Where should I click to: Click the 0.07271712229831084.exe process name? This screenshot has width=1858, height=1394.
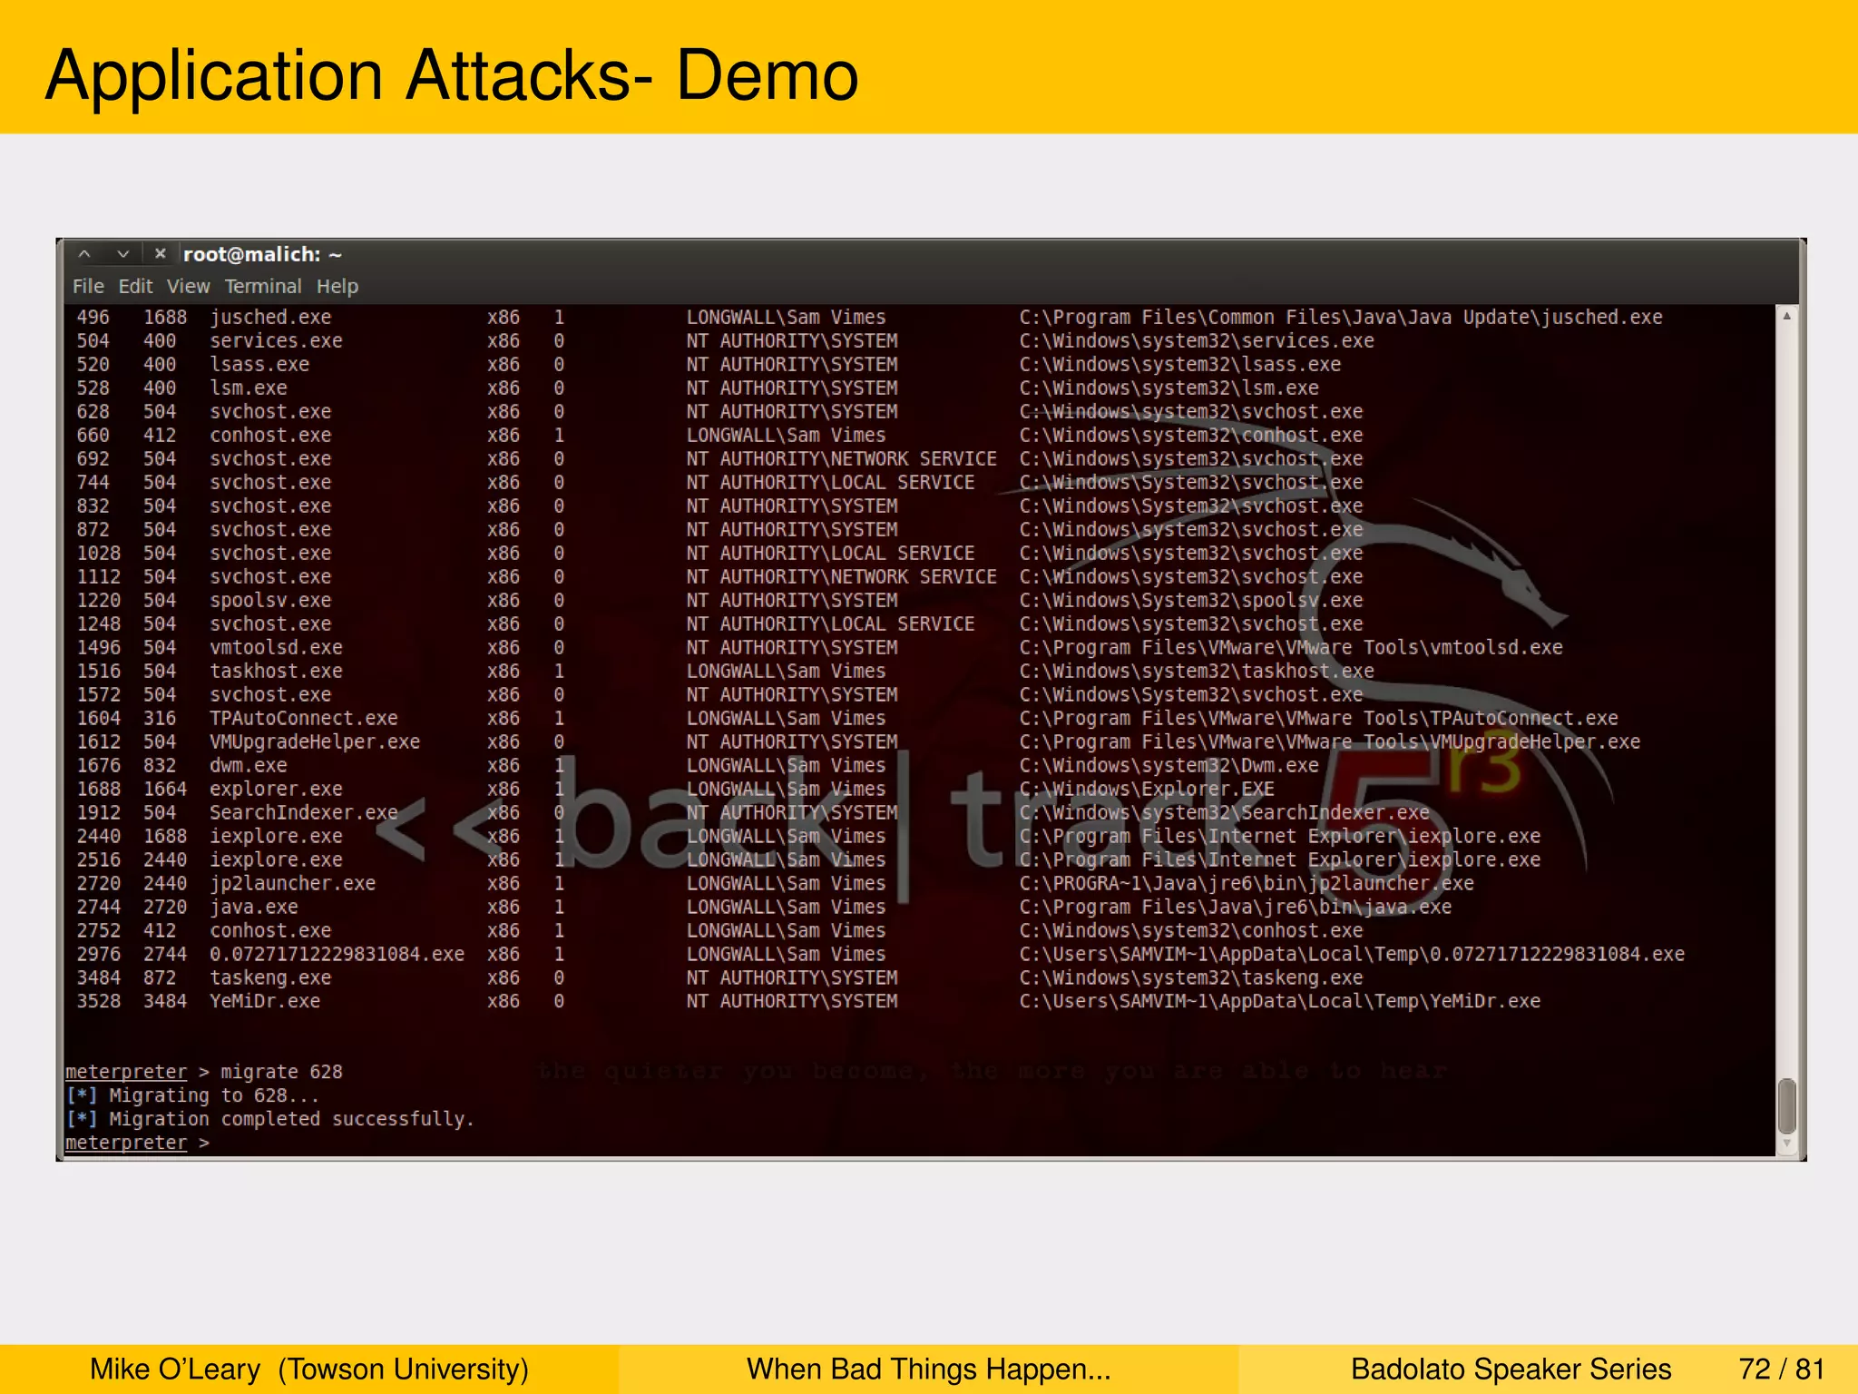pos(337,955)
